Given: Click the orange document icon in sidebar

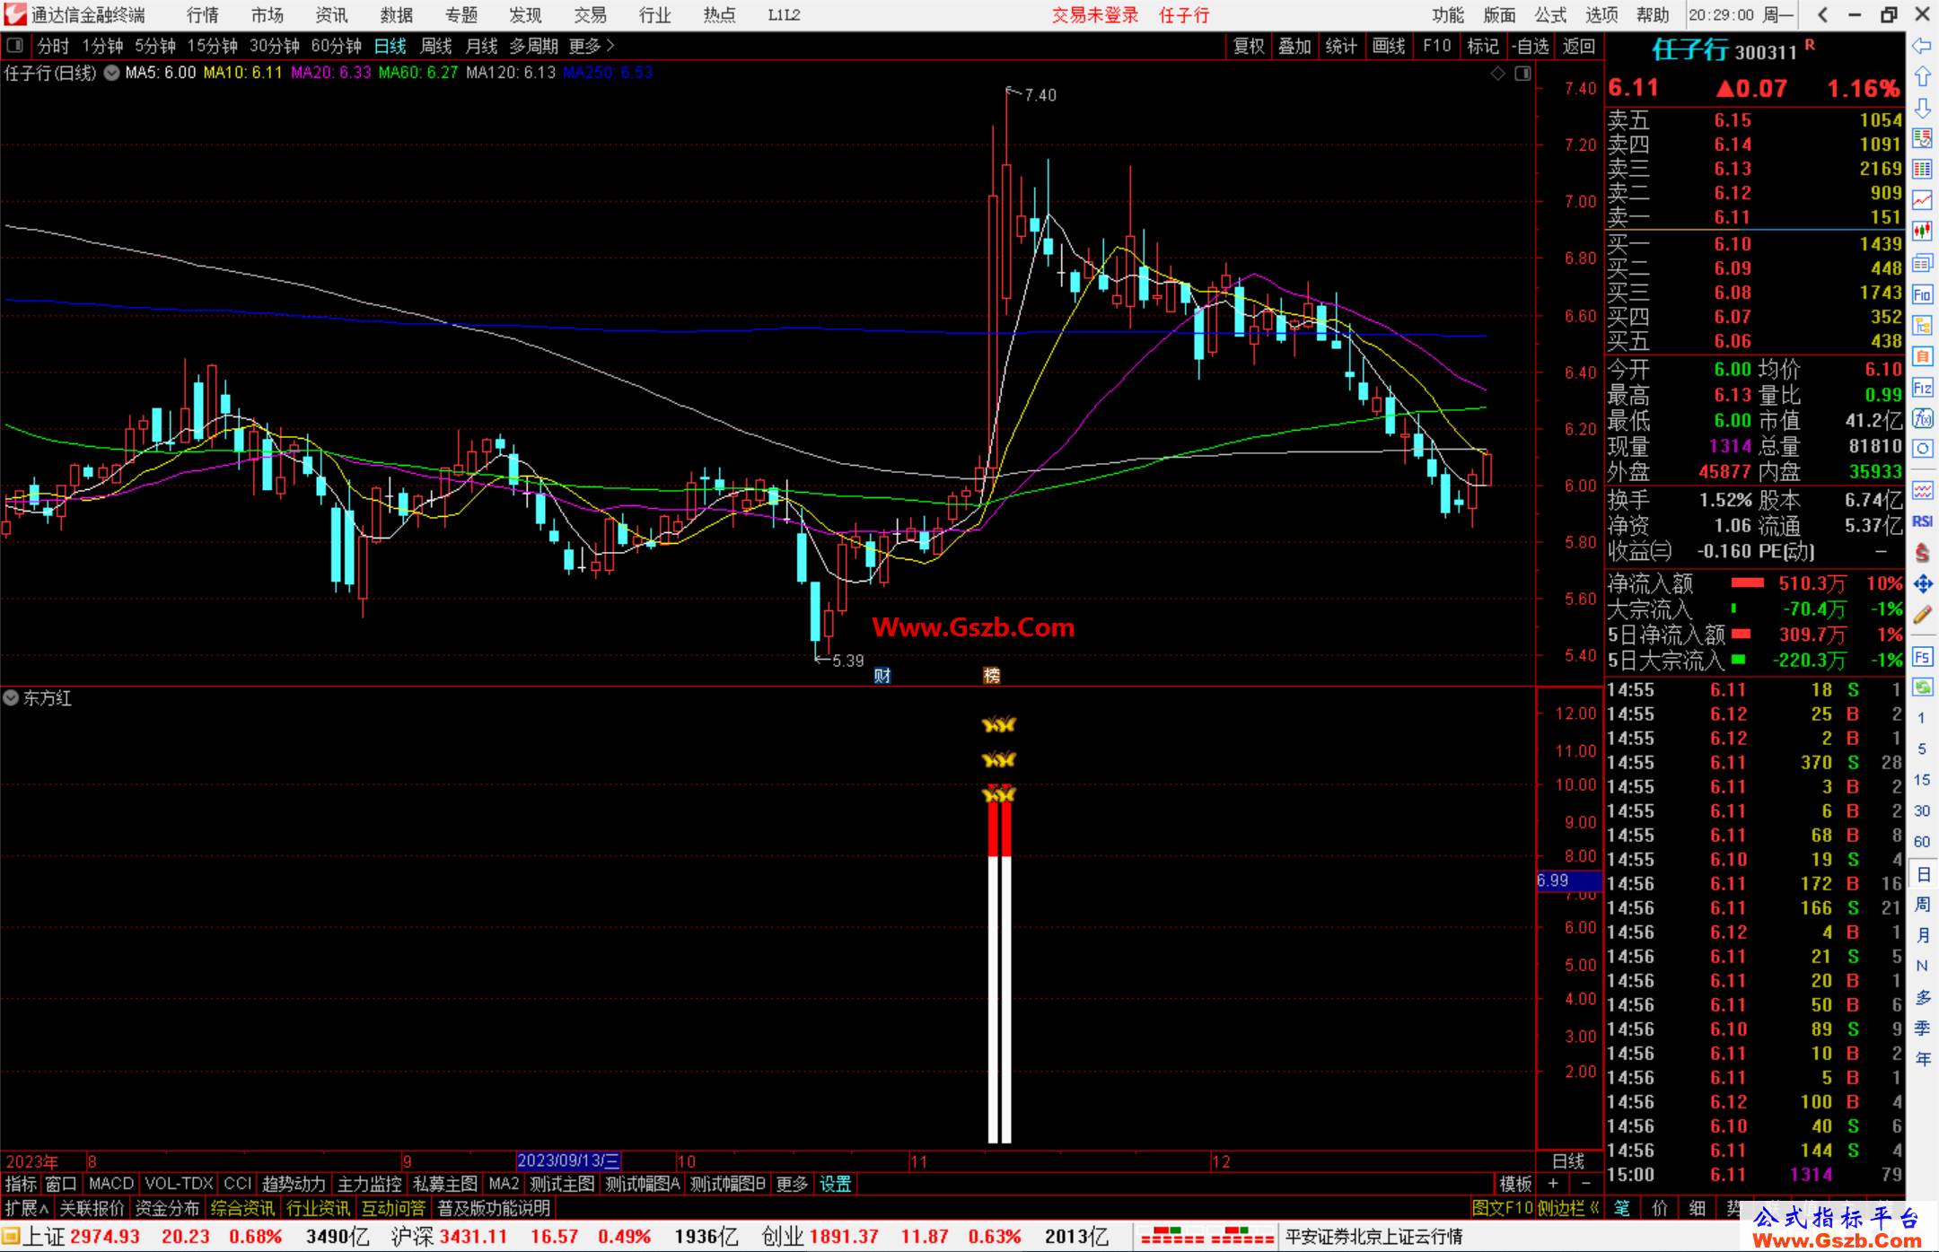Looking at the screenshot, I should point(1922,356).
